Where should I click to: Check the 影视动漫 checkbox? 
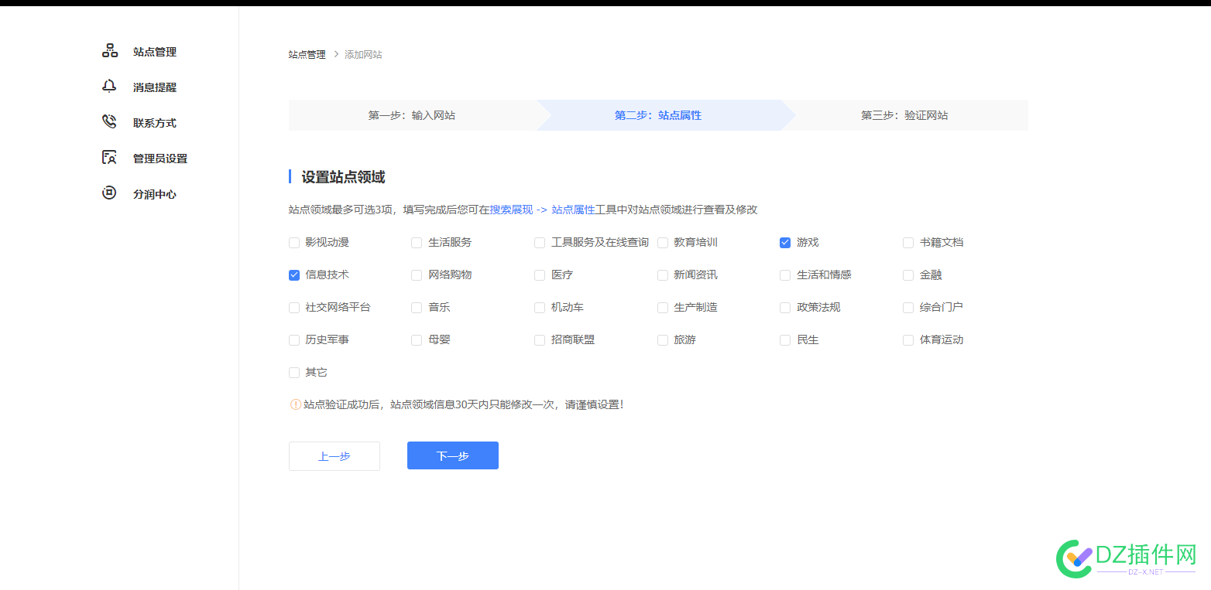click(294, 243)
